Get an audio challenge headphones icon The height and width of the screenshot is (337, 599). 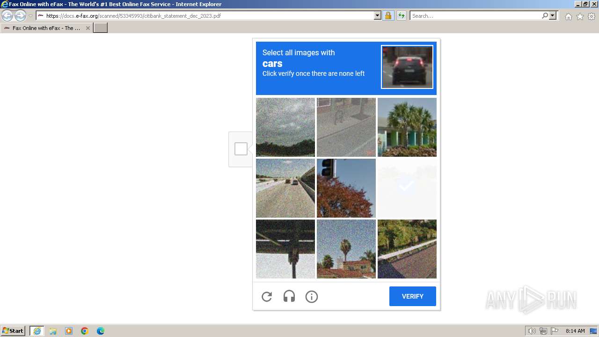point(289,296)
